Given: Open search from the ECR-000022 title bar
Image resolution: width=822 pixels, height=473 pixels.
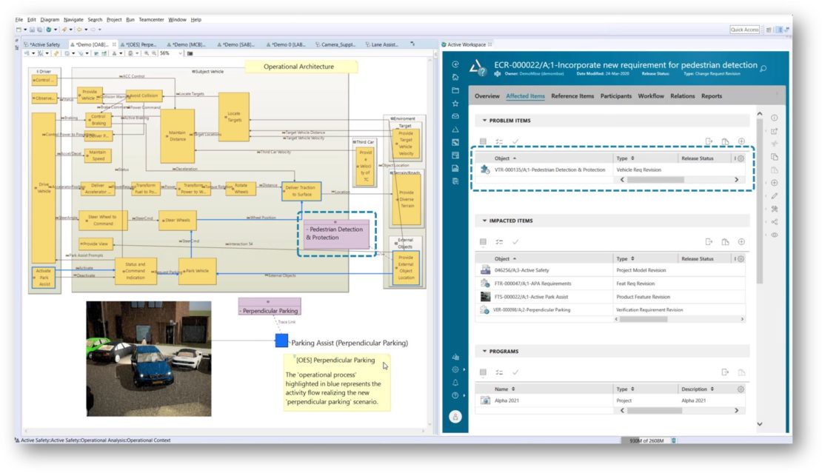Looking at the screenshot, I should pos(762,67).
